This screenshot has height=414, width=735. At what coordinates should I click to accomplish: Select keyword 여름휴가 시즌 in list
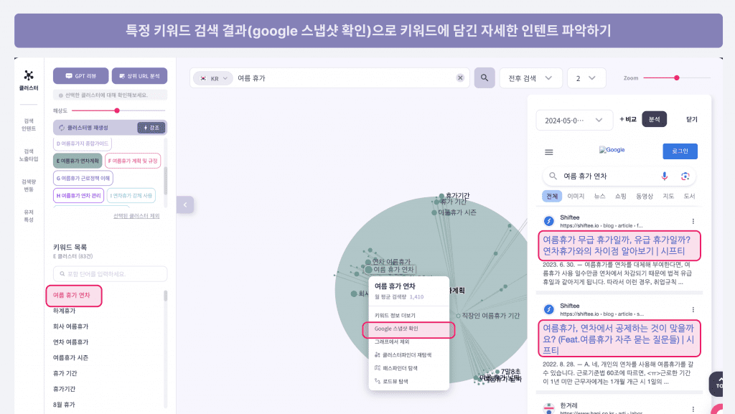71,358
